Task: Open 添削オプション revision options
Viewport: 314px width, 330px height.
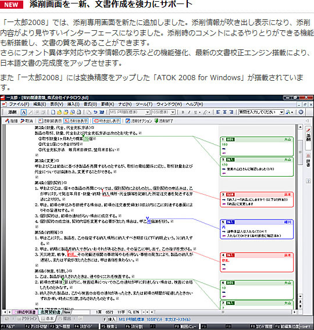Action: tap(138, 121)
